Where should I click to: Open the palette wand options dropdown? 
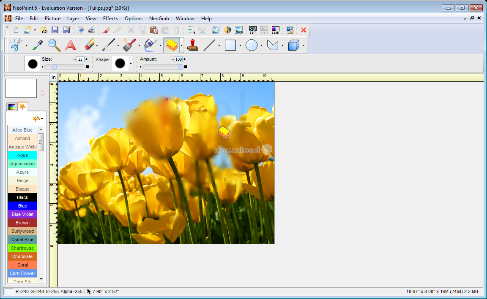pos(42,119)
